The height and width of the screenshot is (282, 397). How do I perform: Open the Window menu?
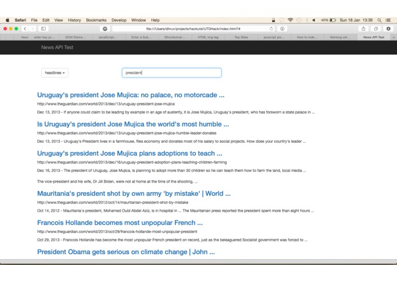pyautogui.click(x=138, y=20)
